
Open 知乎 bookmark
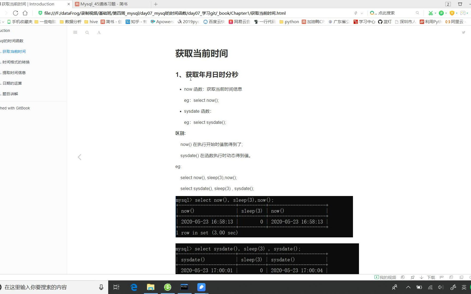point(136,22)
